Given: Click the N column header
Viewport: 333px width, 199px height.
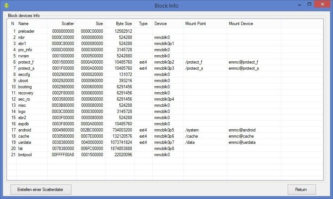Looking at the screenshot, I should point(13,24).
